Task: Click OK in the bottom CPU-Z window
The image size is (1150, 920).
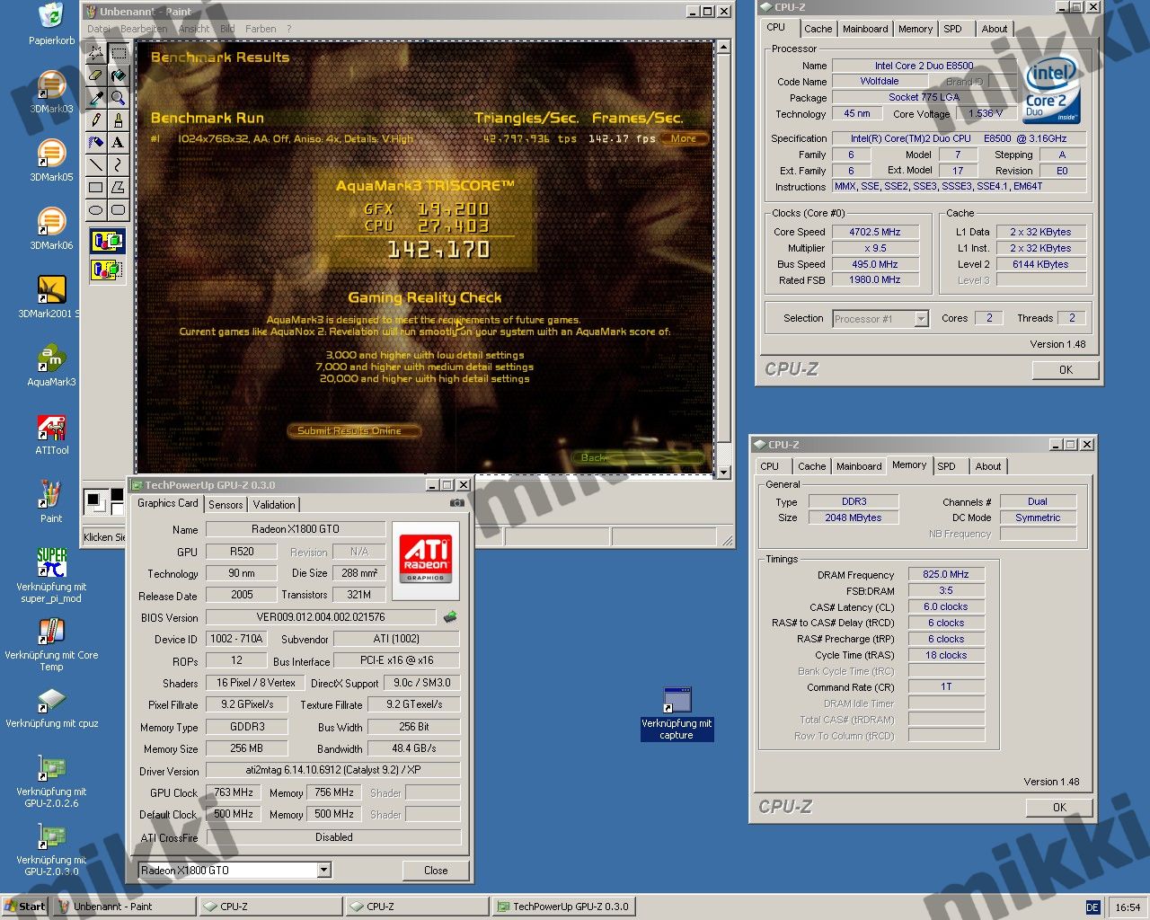Action: click(x=1059, y=807)
